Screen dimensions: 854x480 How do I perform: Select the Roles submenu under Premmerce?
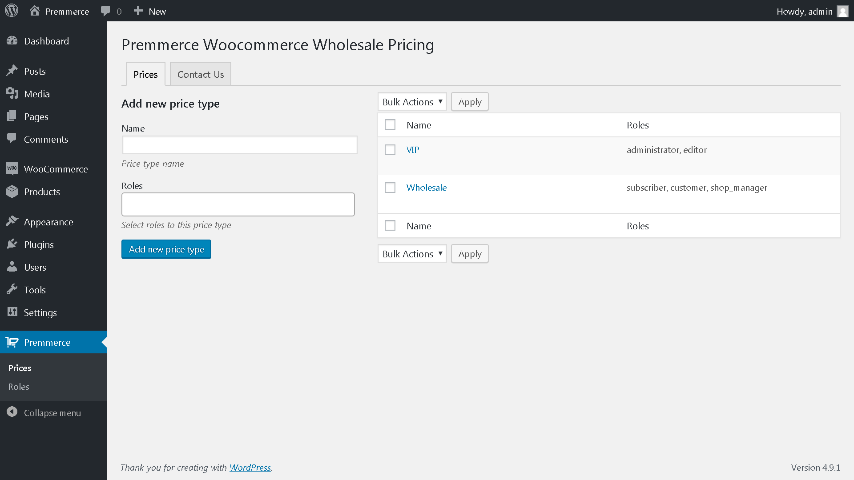pos(19,387)
